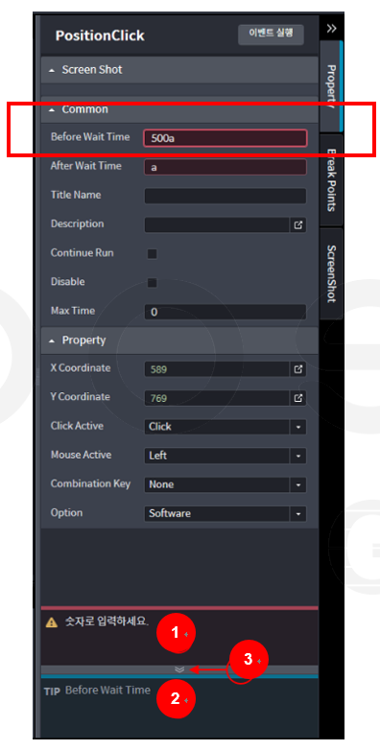Click the 이벤트 실행 button

pos(271,35)
